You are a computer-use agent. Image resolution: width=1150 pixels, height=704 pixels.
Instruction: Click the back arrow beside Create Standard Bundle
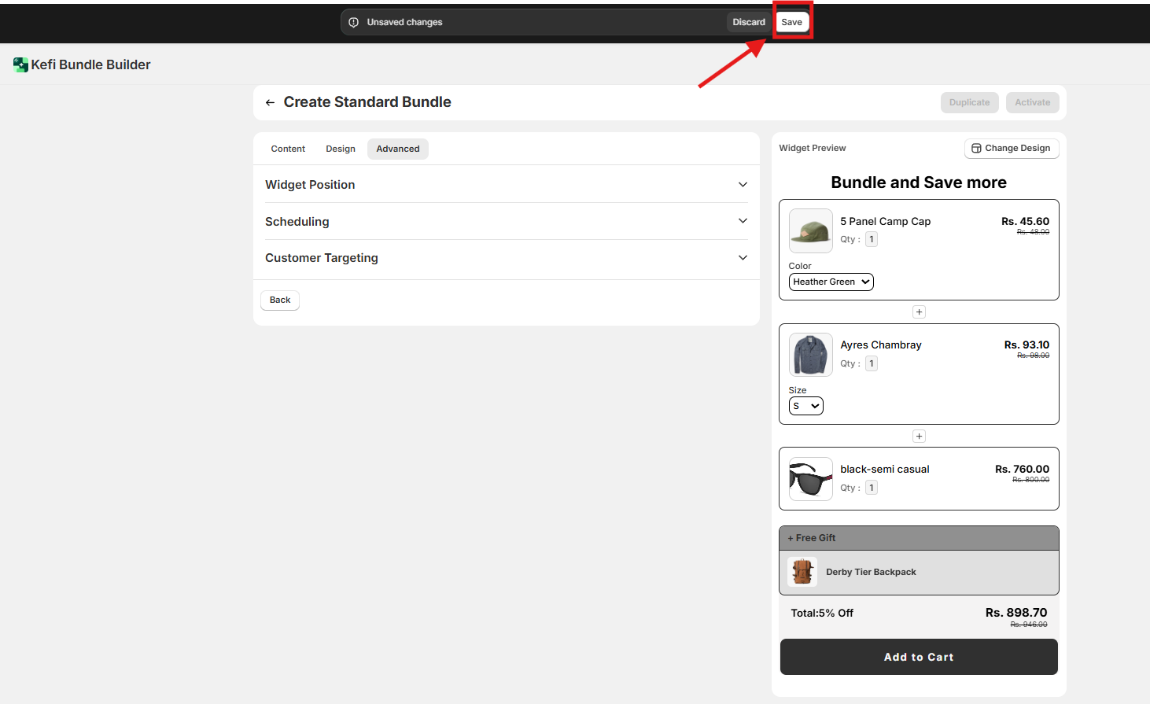pos(270,102)
